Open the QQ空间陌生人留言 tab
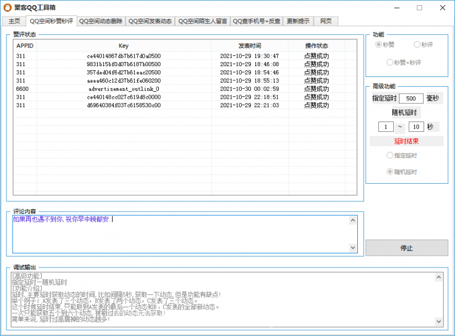This screenshot has height=336, width=455. click(x=202, y=21)
